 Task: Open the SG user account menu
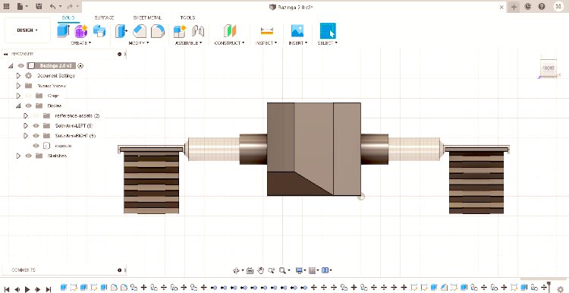558,7
